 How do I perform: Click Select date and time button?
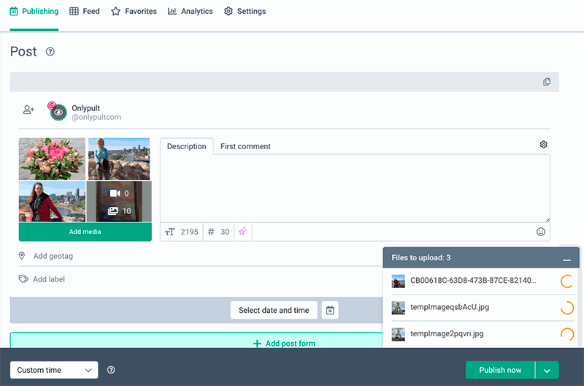tap(274, 310)
